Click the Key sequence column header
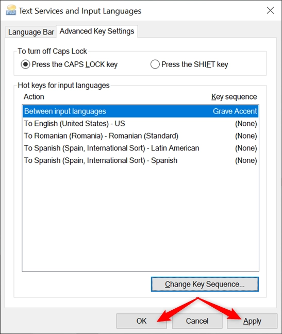The width and height of the screenshot is (282, 334). point(234,97)
